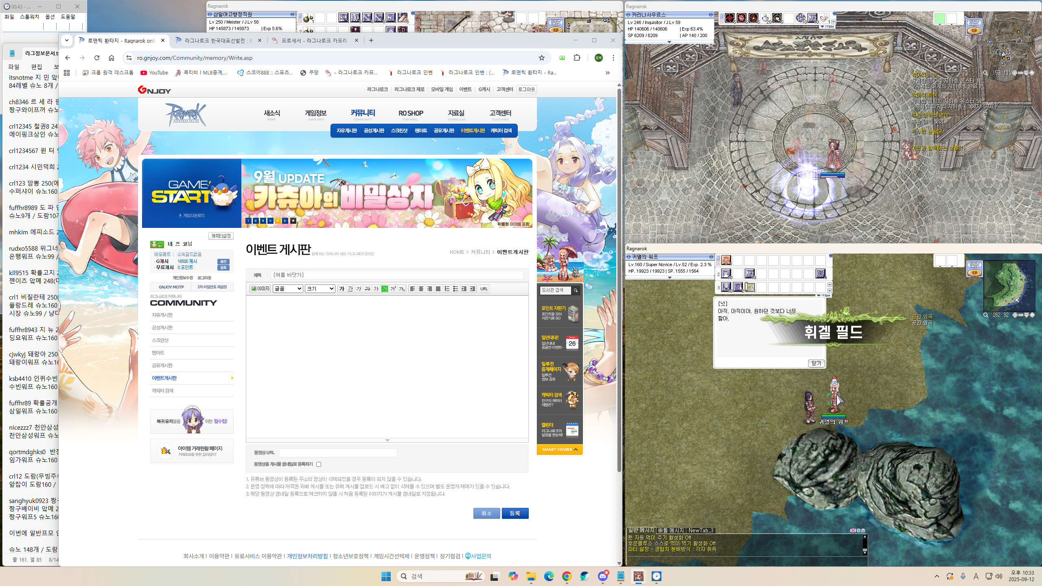This screenshot has width=1042, height=586.
Task: Open the Cash Shop in the bottom Ragnarok window
Action: pyautogui.click(x=974, y=269)
